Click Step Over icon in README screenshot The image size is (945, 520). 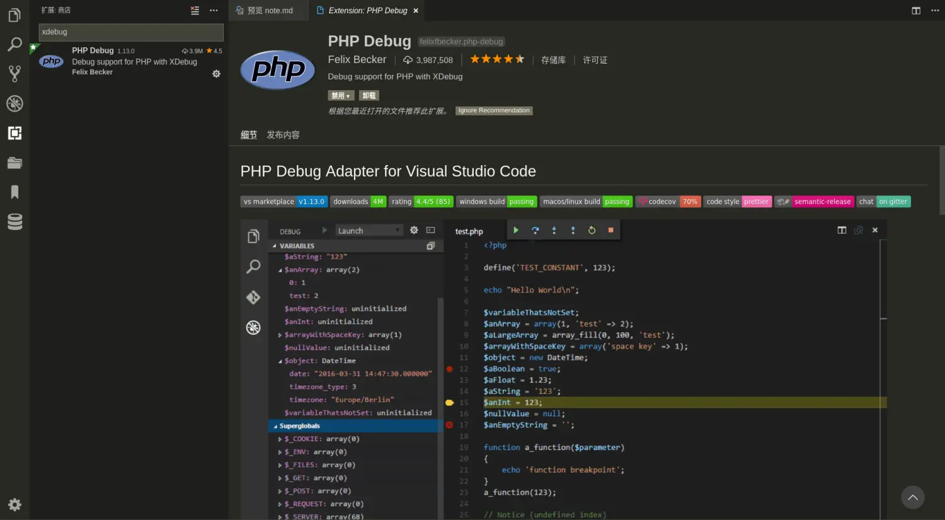pos(535,230)
